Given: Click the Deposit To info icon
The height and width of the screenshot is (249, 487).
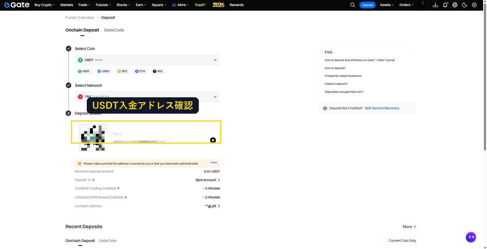Looking at the screenshot, I should pyautogui.click(x=93, y=180).
